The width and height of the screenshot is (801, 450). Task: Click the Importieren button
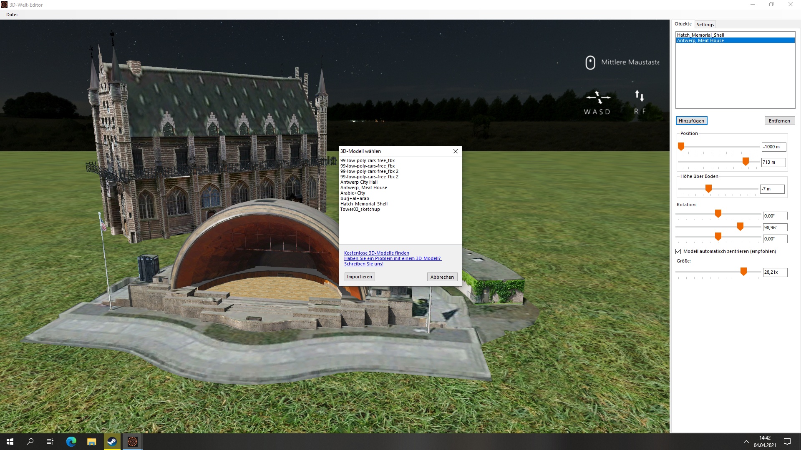360,277
